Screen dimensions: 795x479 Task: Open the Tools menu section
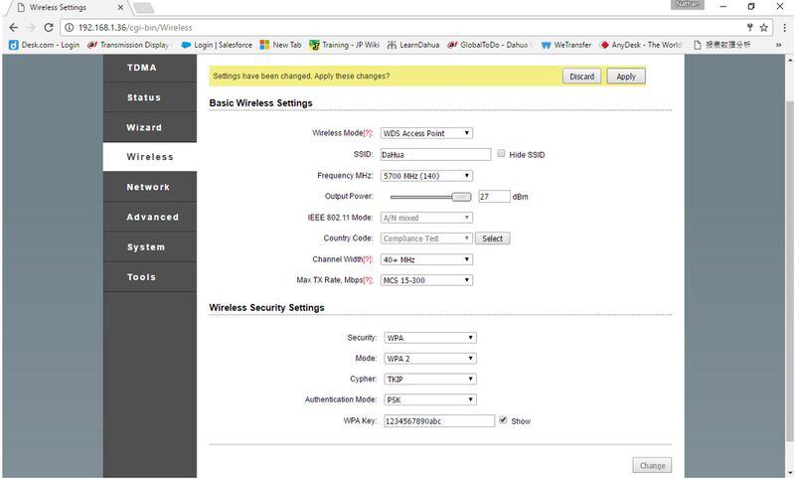tap(150, 277)
